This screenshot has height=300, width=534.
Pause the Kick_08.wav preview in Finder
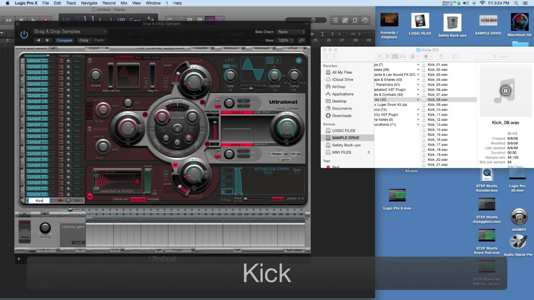505,90
